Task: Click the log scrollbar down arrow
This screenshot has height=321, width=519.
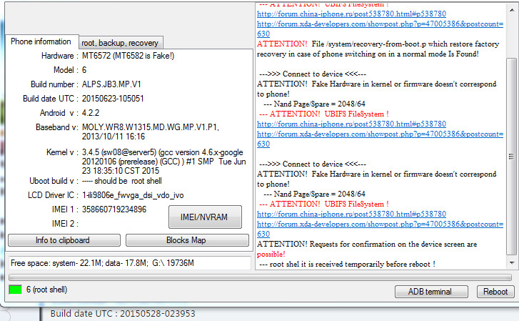Action: (511, 265)
